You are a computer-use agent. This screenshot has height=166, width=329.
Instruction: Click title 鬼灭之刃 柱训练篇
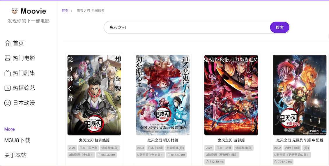tap(94, 140)
